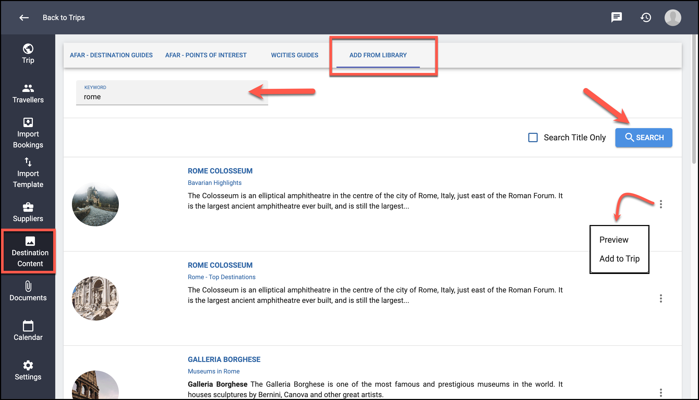Open Import Bookings in sidebar
The image size is (699, 400).
(28, 133)
